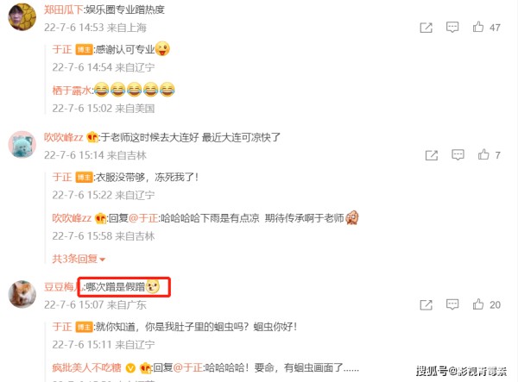View 吹吹峰zz's avatar picture
The image size is (518, 382).
tap(22, 144)
